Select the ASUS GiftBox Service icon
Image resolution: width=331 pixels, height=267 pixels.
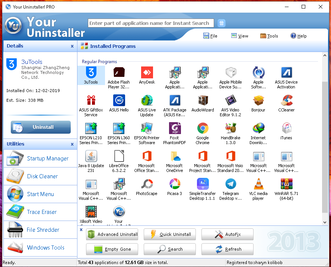point(91,100)
